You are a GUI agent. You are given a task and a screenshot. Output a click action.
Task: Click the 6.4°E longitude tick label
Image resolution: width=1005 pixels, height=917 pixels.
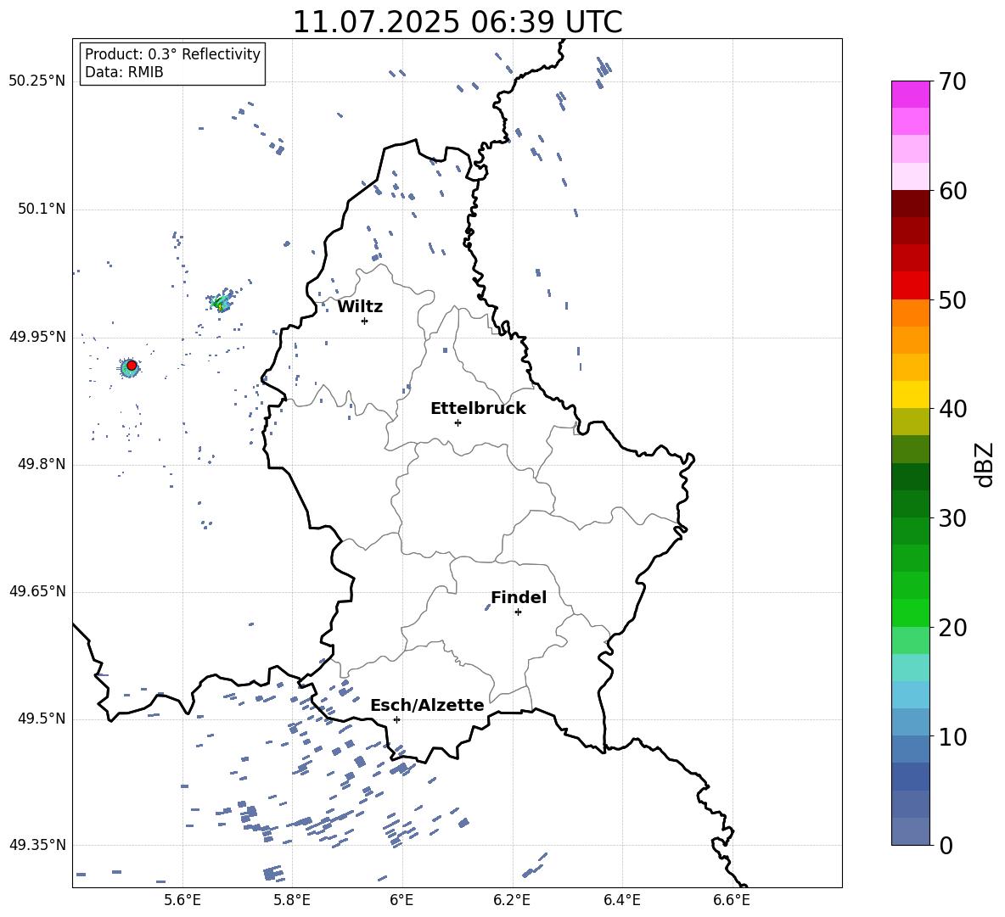[621, 900]
